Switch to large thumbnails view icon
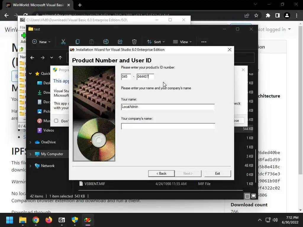This screenshot has height=227, width=303. pos(254,196)
